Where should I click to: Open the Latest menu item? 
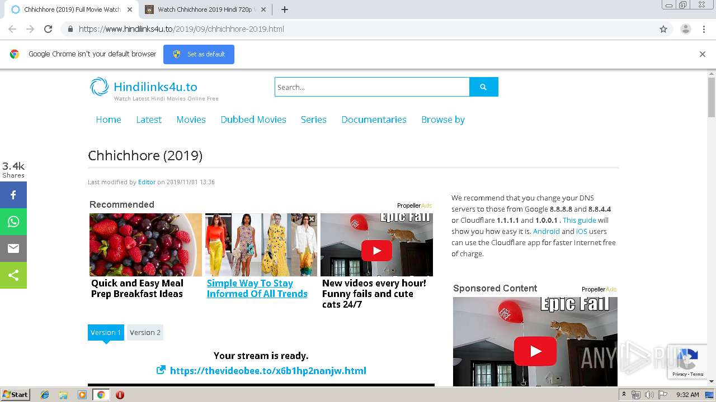149,119
